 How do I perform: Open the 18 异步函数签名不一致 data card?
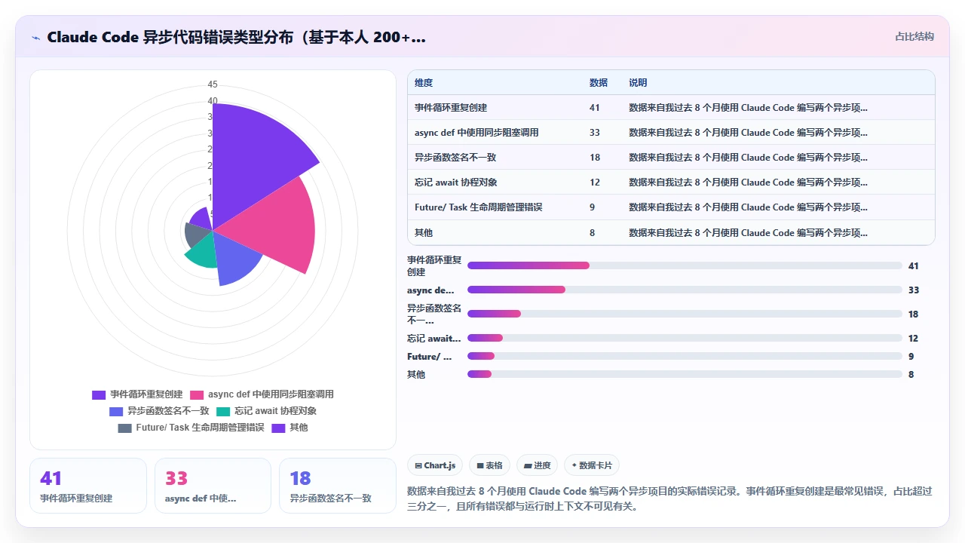coord(338,486)
